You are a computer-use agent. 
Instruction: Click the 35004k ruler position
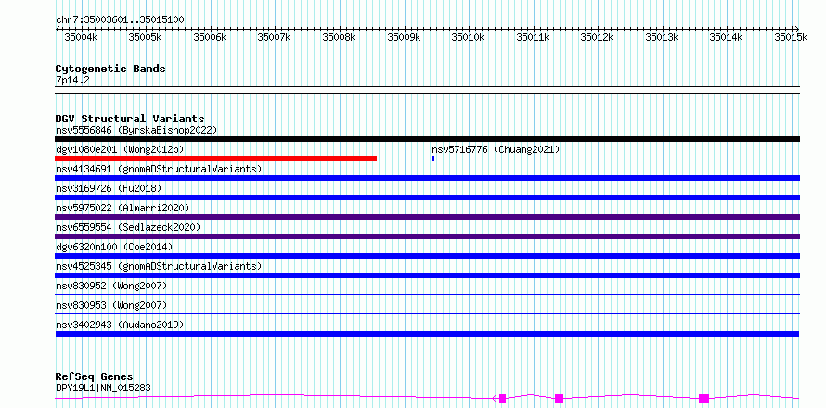point(81,37)
